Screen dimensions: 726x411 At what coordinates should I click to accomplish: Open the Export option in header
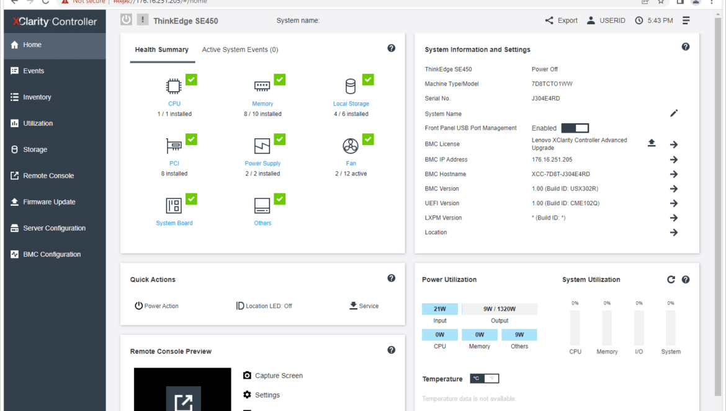[x=561, y=20]
